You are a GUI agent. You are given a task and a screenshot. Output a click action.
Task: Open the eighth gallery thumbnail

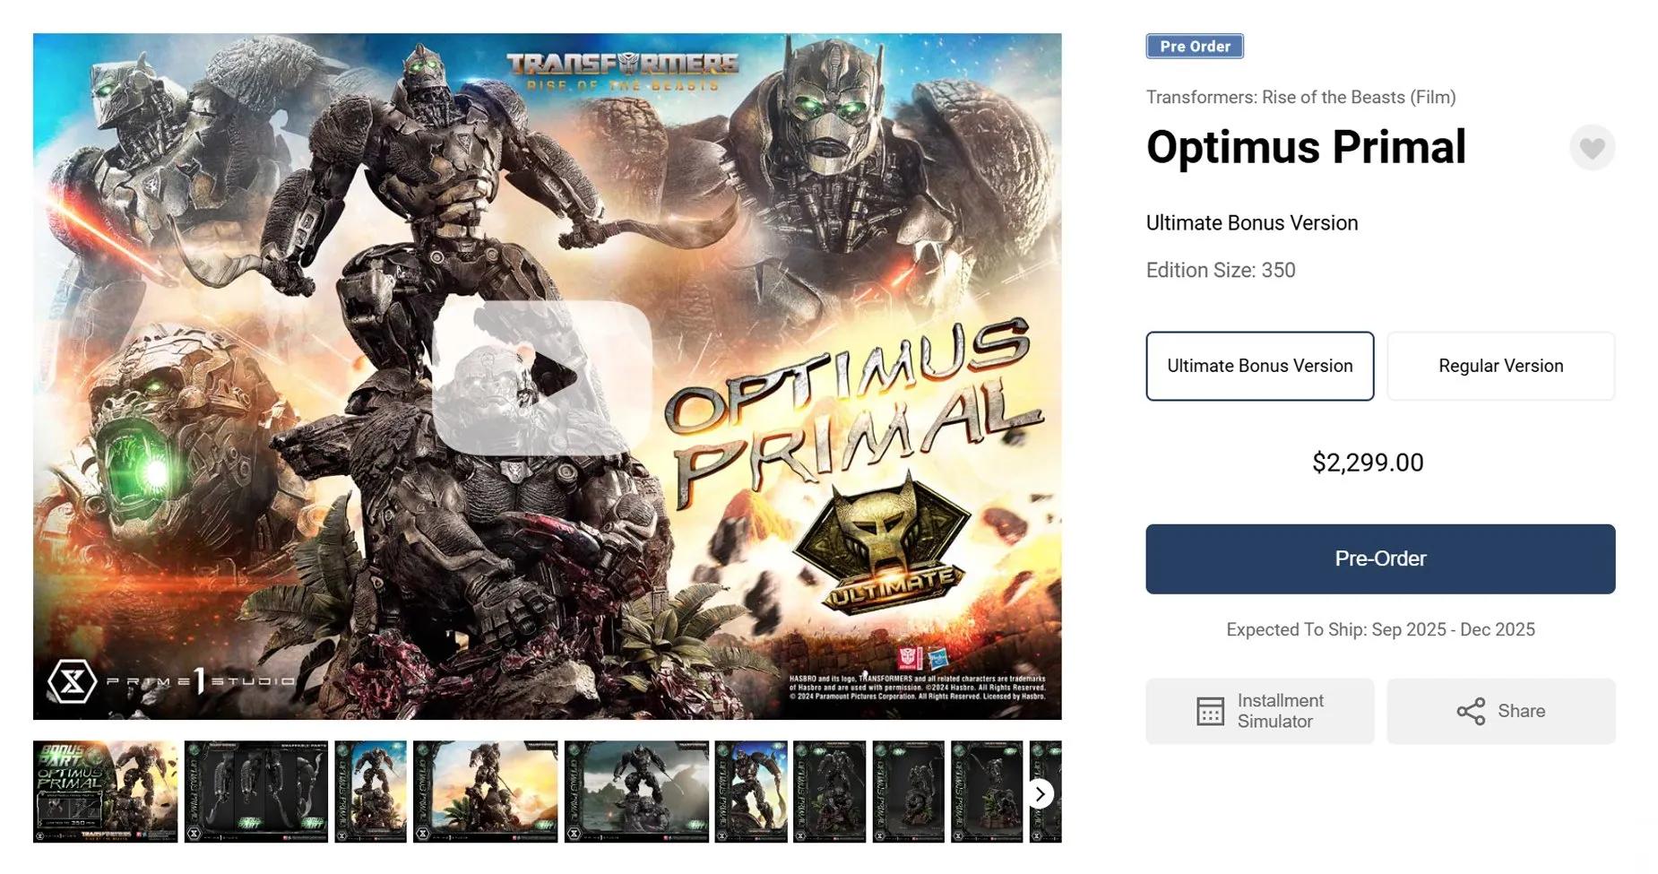click(909, 792)
